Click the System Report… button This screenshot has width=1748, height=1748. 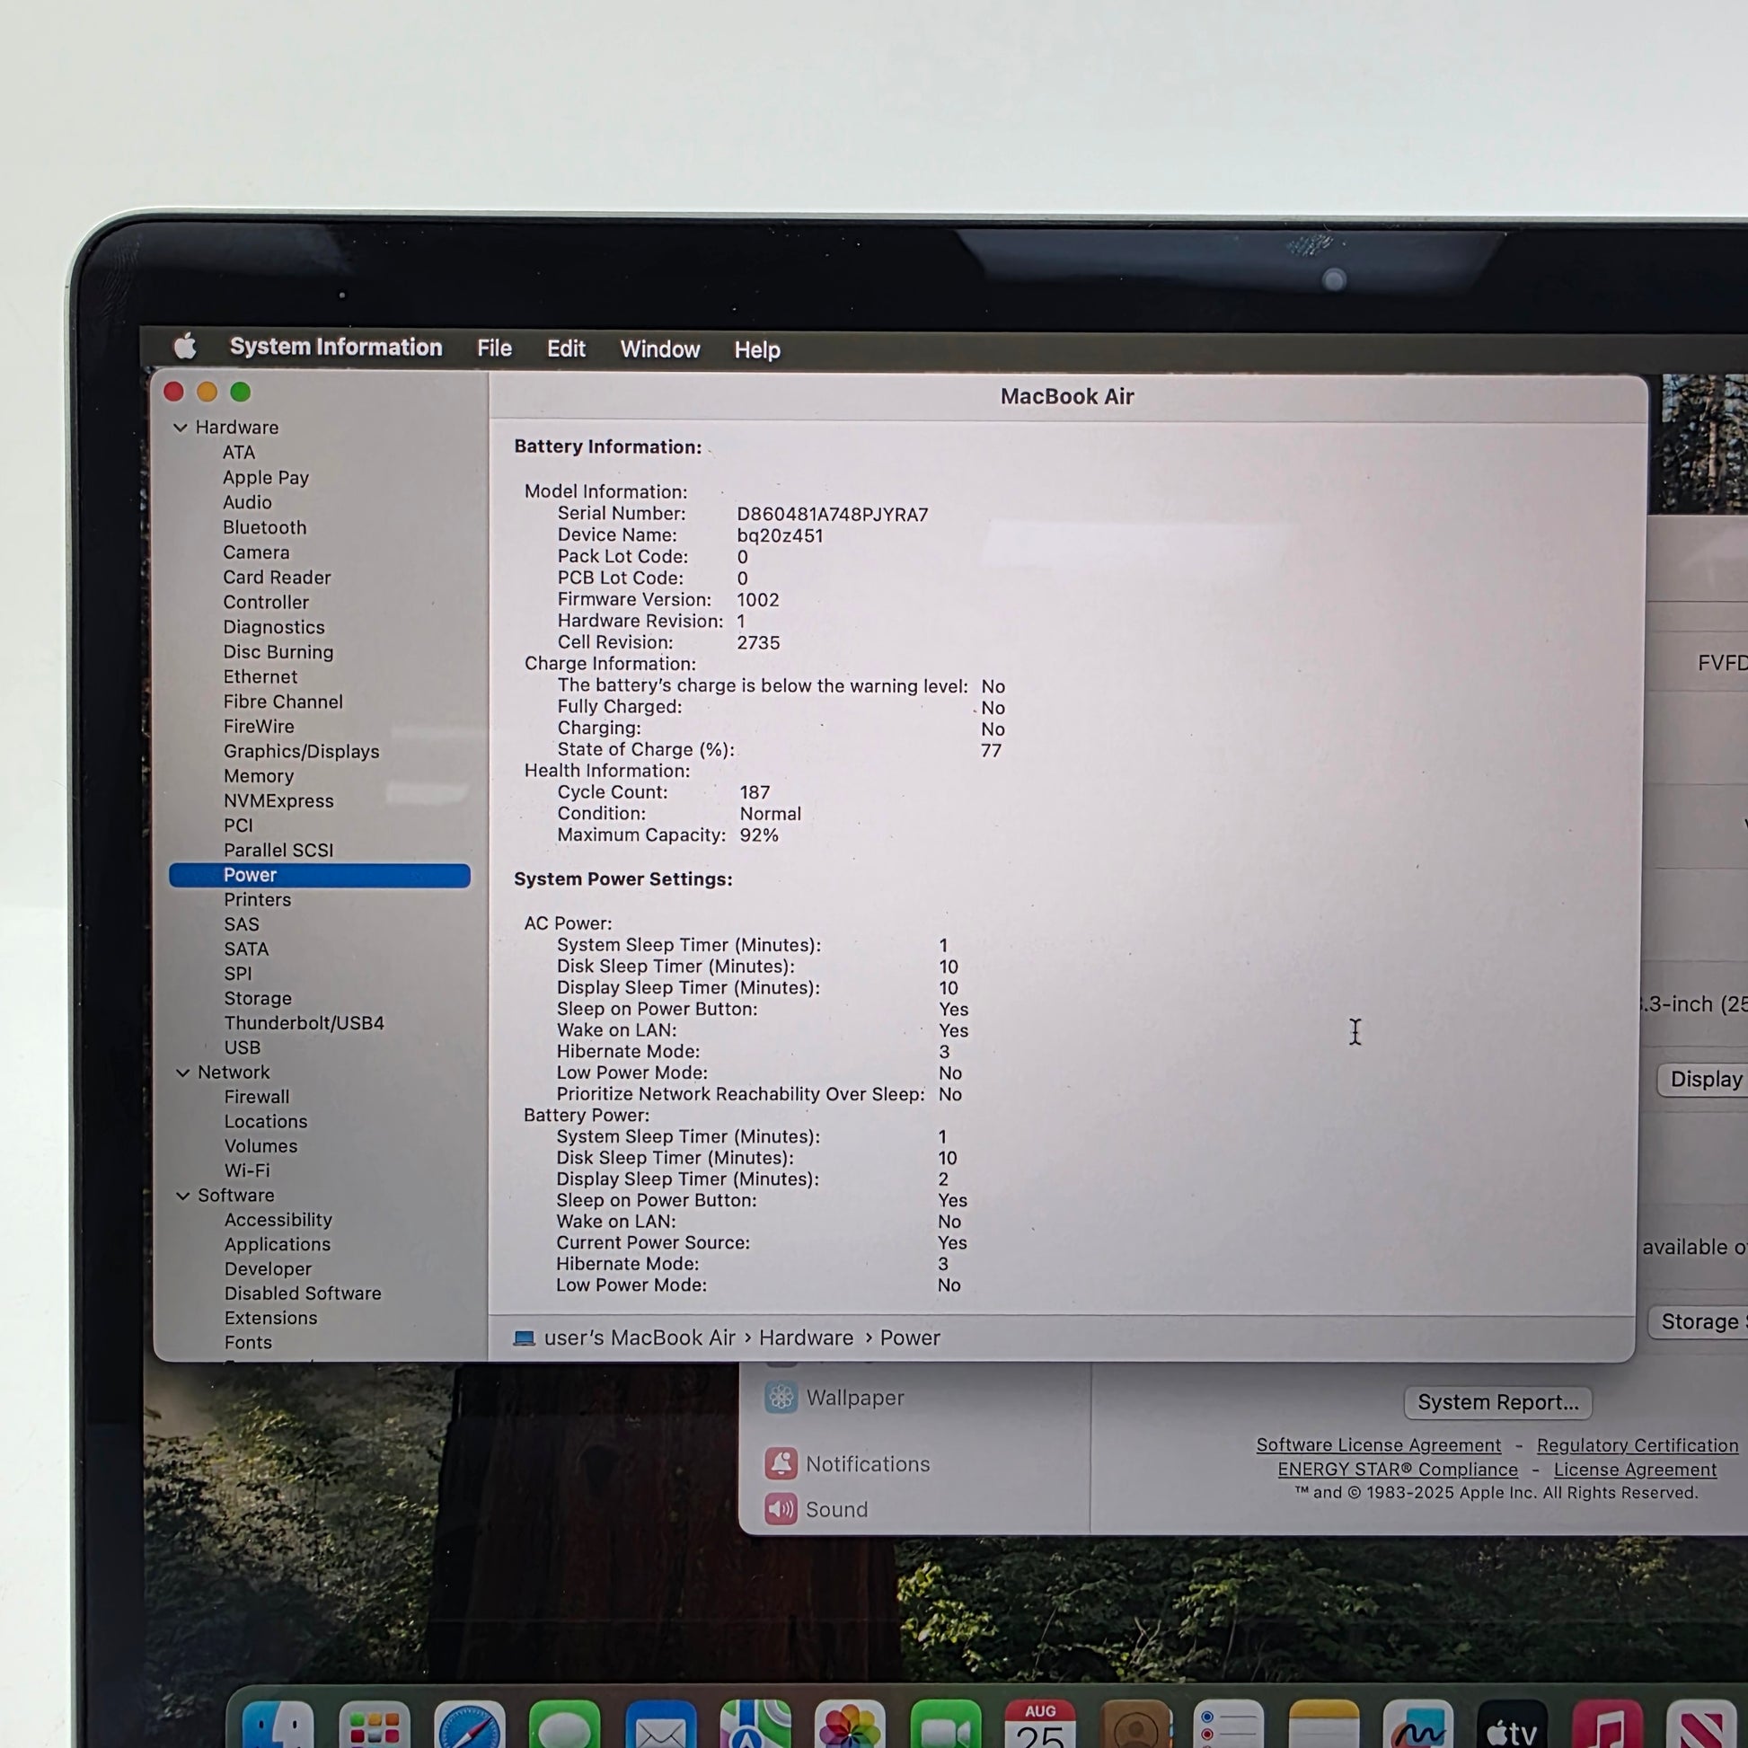(1497, 1401)
